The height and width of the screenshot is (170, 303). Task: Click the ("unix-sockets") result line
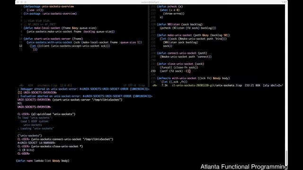pos(29,136)
